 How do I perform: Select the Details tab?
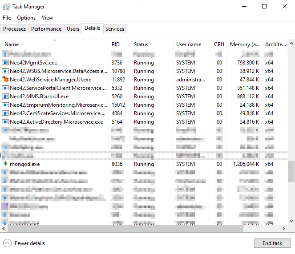point(92,28)
